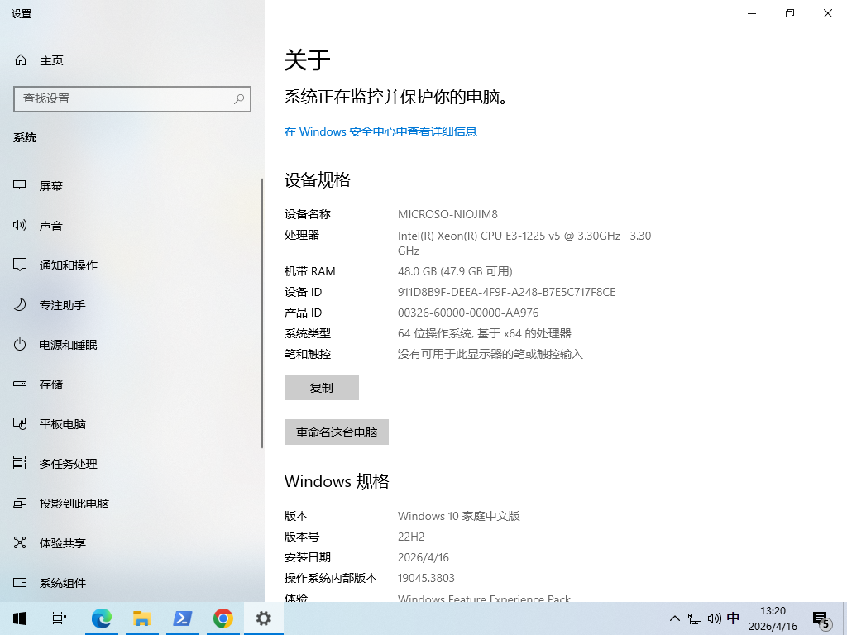Open Chrome from the taskbar
Screen dimensions: 847x635
(223, 618)
